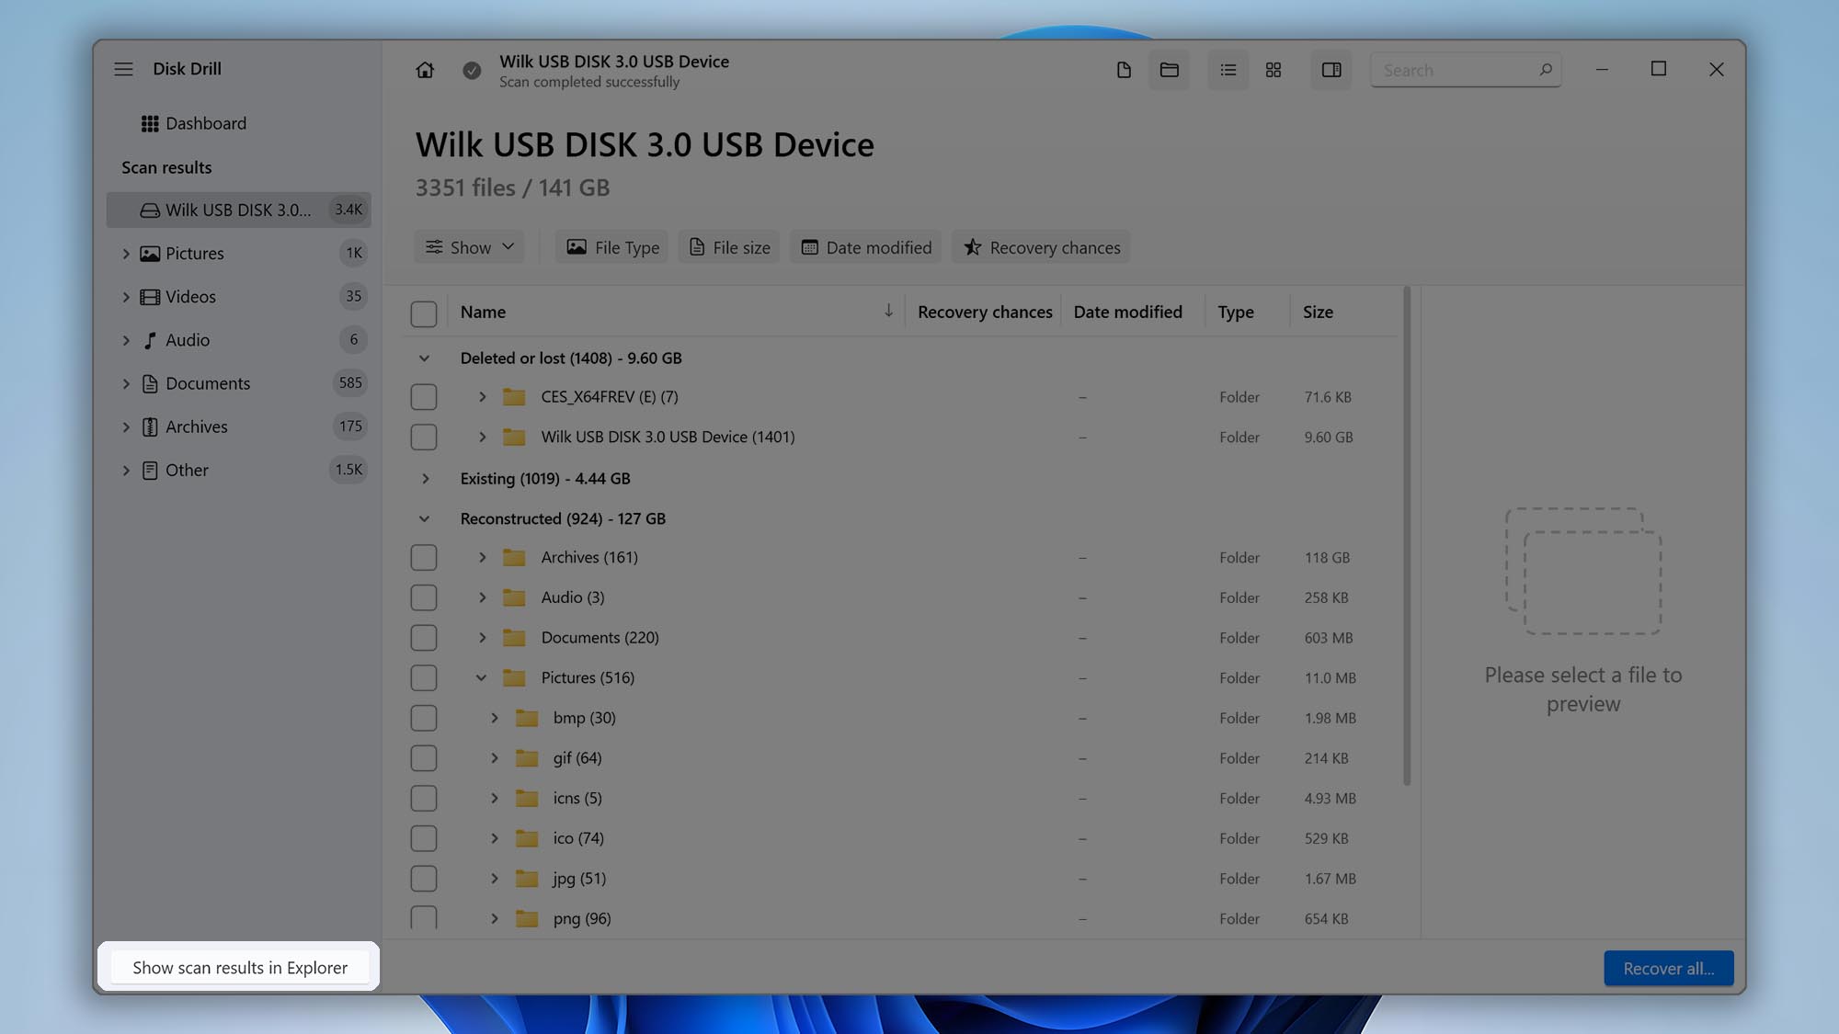Sort by Size column header
Image resolution: width=1839 pixels, height=1034 pixels.
[x=1318, y=312]
